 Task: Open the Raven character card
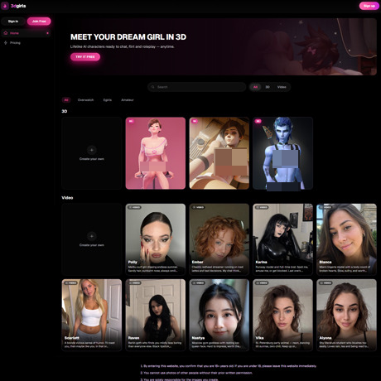point(156,315)
